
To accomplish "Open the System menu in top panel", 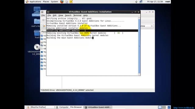I will click(55, 2).
